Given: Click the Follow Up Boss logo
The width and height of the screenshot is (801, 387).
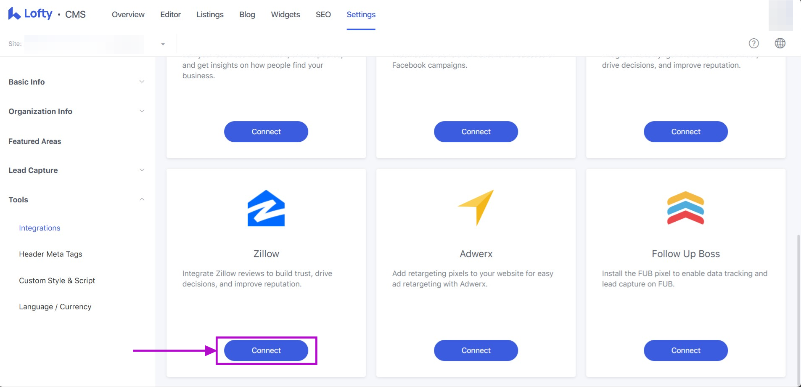Looking at the screenshot, I should tap(685, 208).
